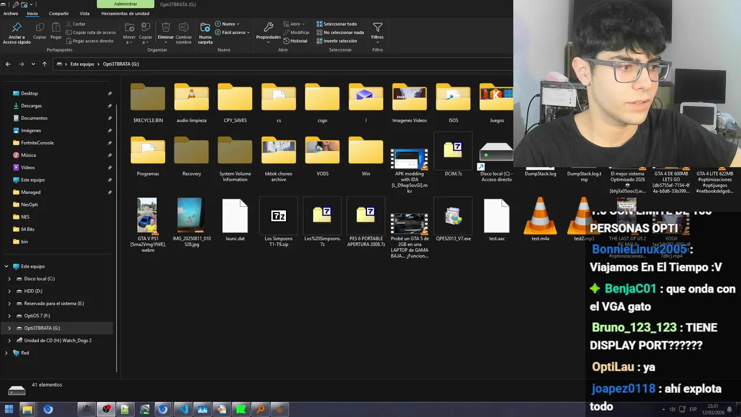Expand OptiOS 7 (F:) tree node

click(x=9, y=316)
